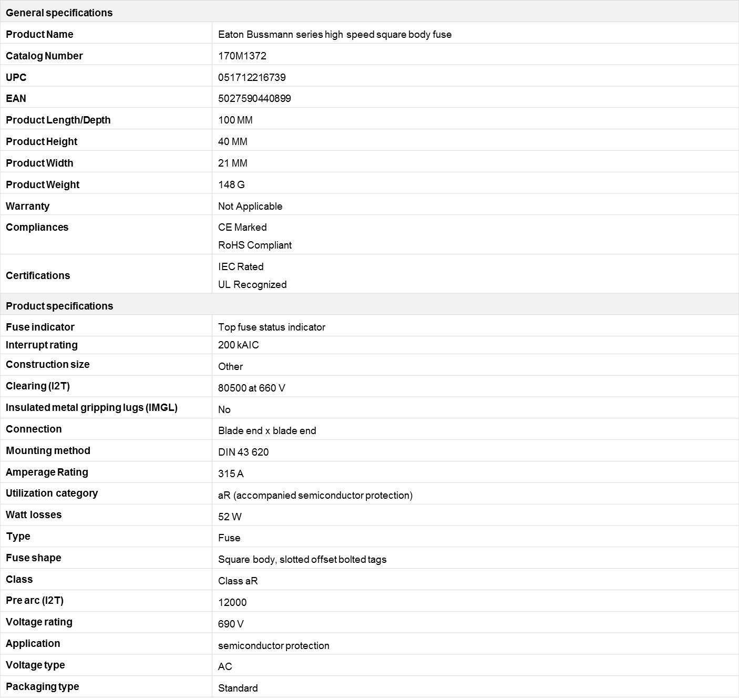This screenshot has height=700, width=739.
Task: Select the catalog number 170M1372
Action: click(x=242, y=56)
